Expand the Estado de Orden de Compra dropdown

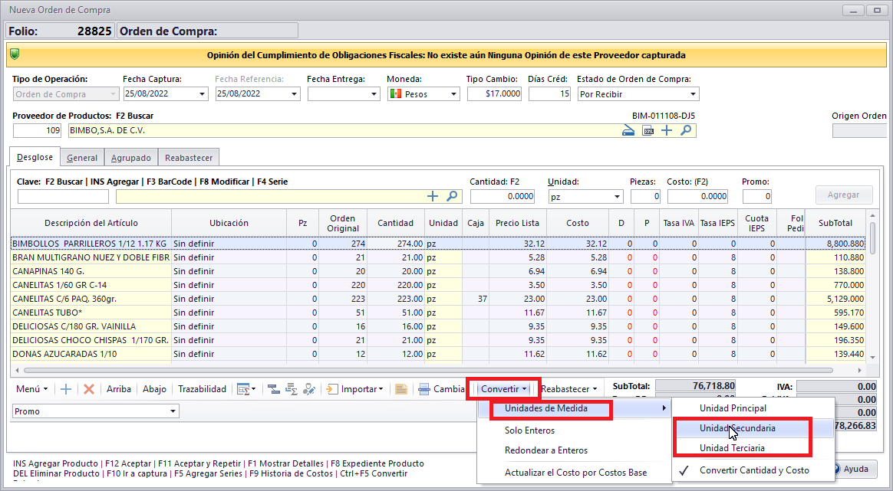pyautogui.click(x=693, y=94)
